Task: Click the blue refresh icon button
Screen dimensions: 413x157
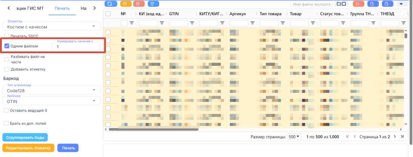Action: (111, 4)
